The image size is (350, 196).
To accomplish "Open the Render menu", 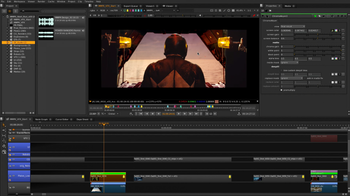I will [41, 1].
